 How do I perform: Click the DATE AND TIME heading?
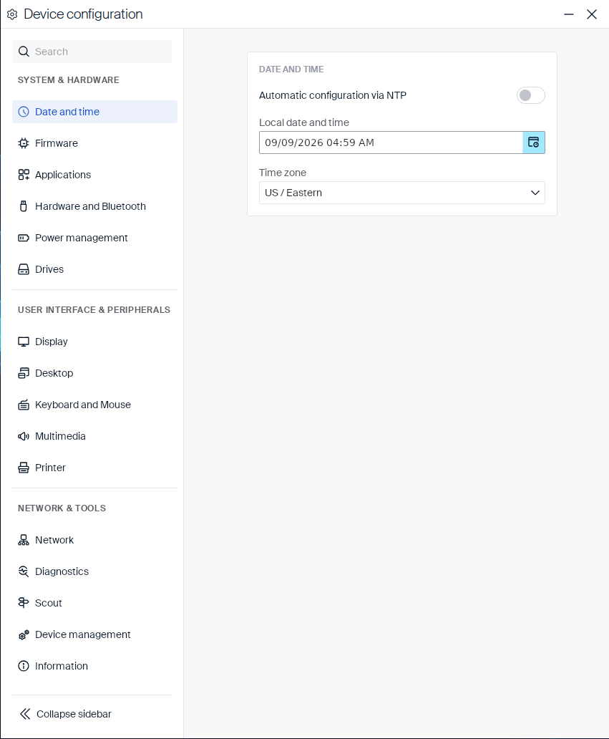291,69
